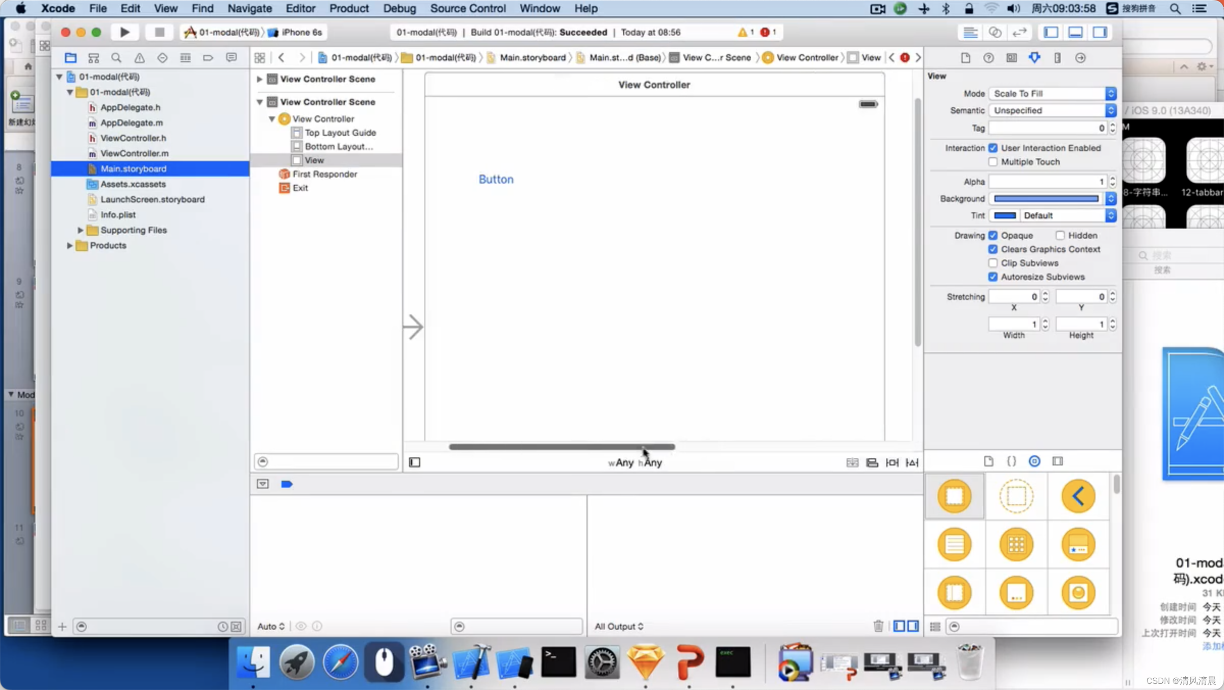Click the Tint color well
Image resolution: width=1224 pixels, height=690 pixels.
[x=1005, y=215]
